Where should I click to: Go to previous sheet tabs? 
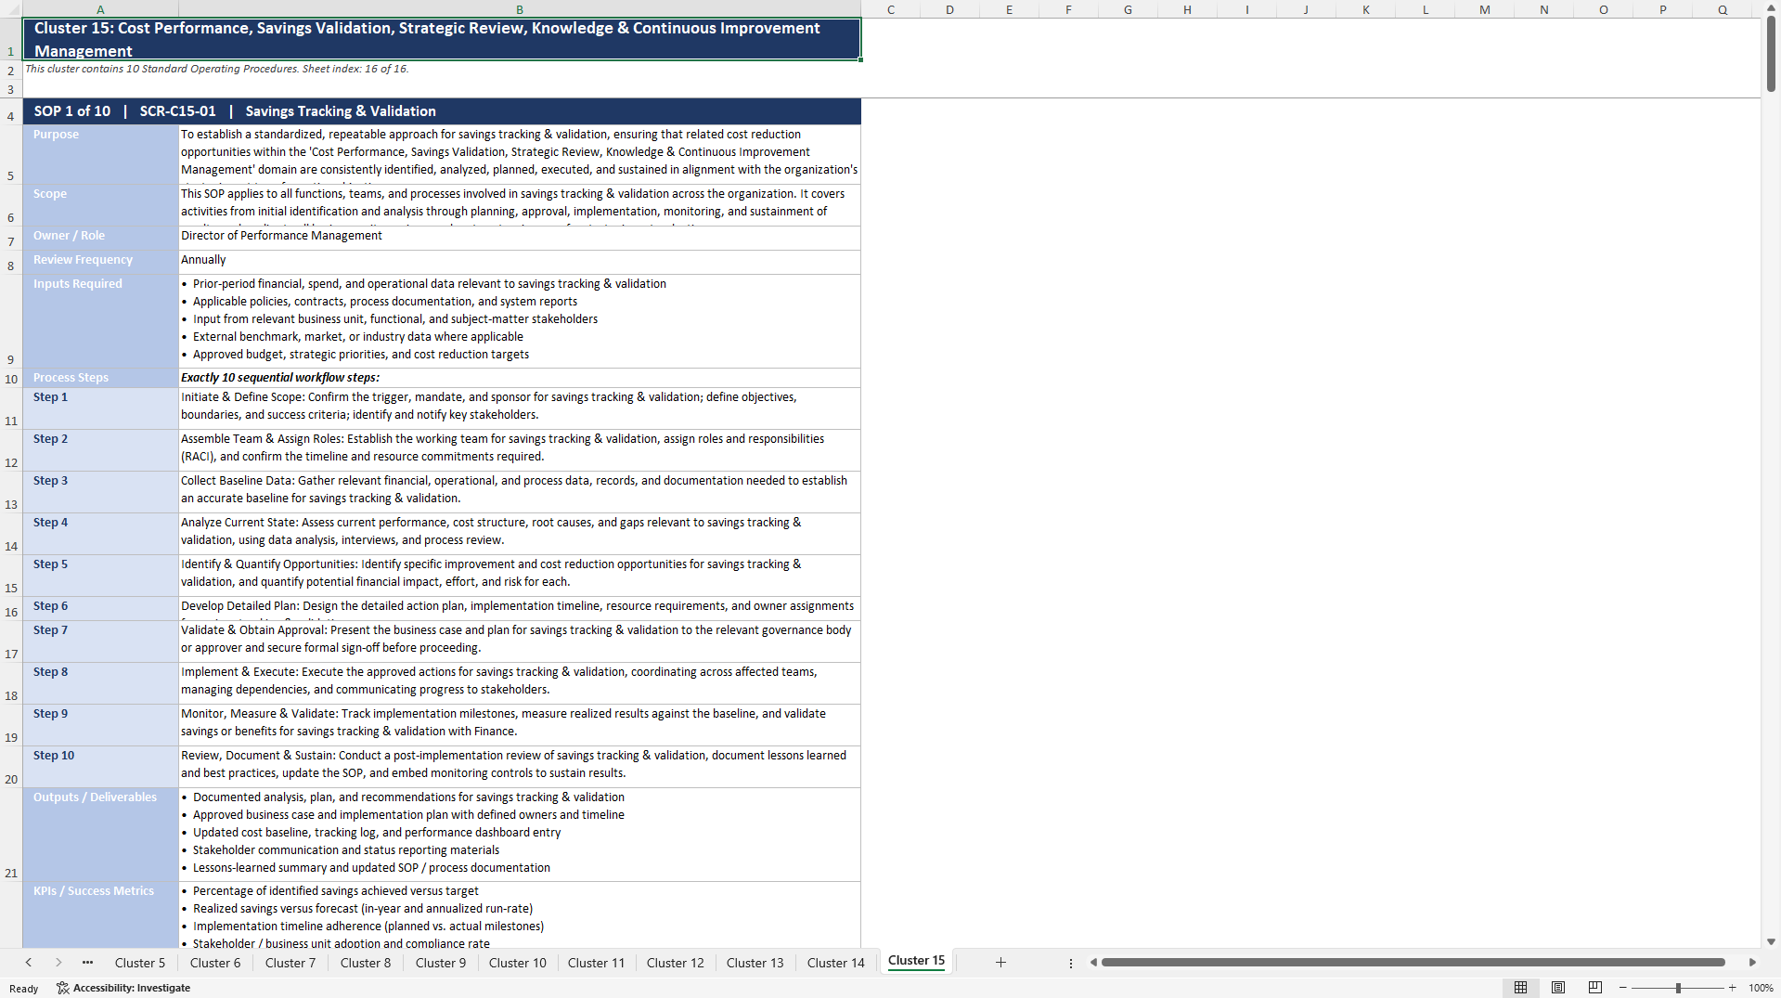point(29,963)
